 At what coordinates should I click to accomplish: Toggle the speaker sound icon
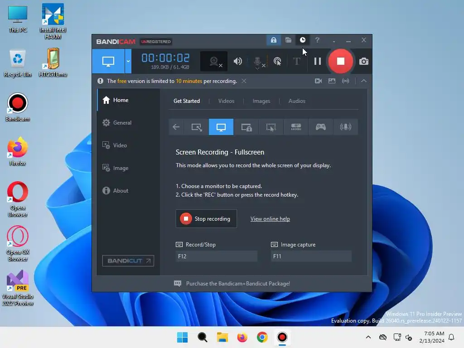237,61
